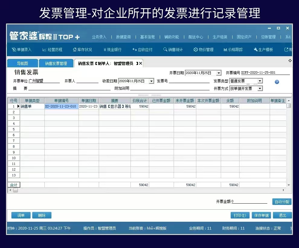Open 配送中心 menu
Image resolution: width=299 pixels, height=248 pixels.
point(196,37)
